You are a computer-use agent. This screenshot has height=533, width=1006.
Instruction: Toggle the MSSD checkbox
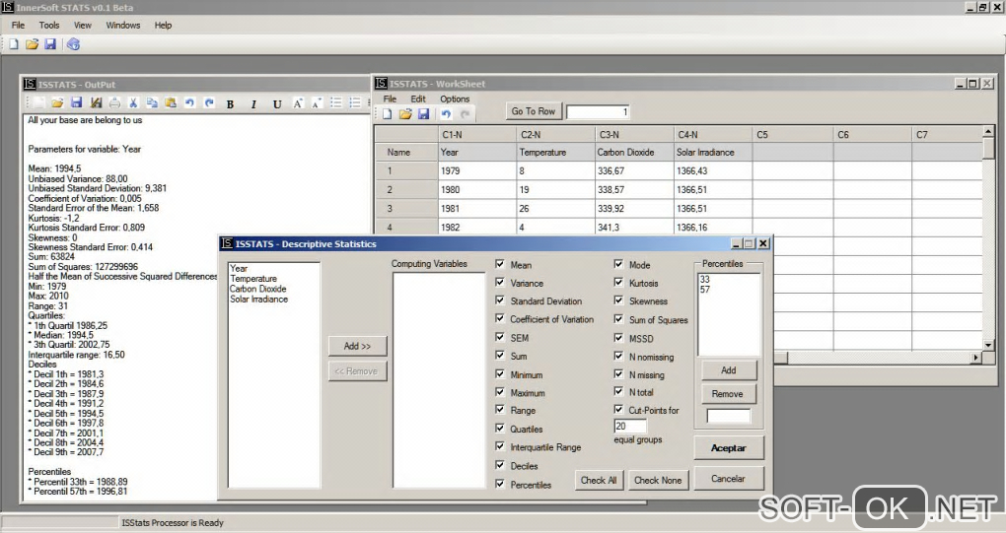[618, 338]
